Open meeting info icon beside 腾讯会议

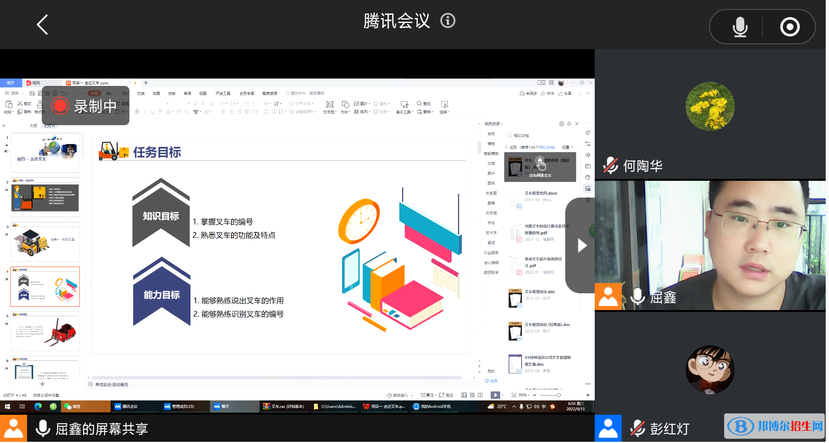448,20
